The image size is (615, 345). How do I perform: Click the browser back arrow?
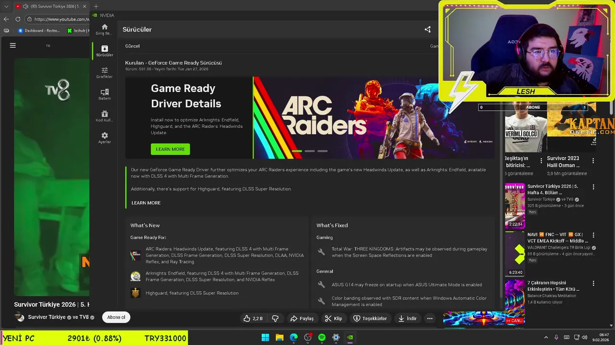click(x=6, y=19)
